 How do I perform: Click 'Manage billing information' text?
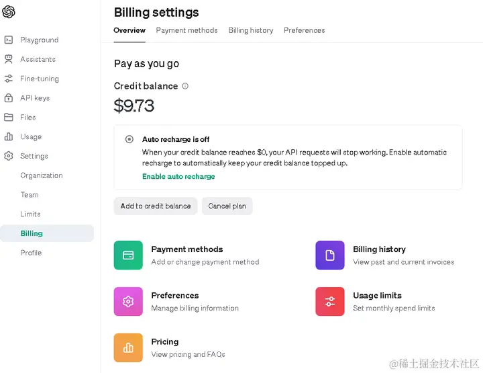(195, 308)
